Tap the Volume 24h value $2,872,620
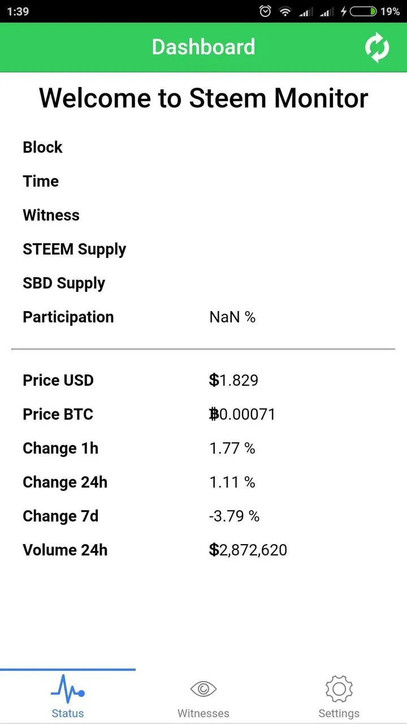 [x=248, y=550]
